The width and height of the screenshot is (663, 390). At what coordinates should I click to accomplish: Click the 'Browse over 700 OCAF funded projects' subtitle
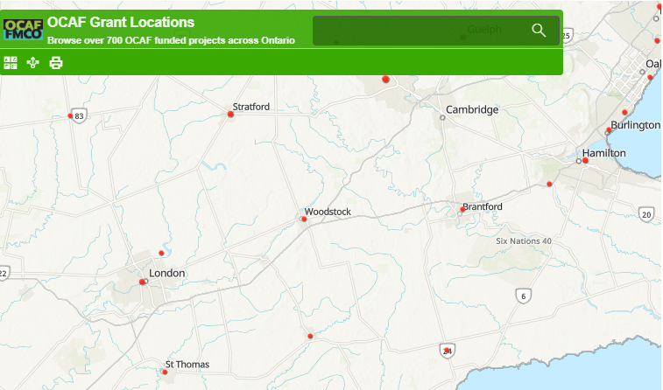172,40
